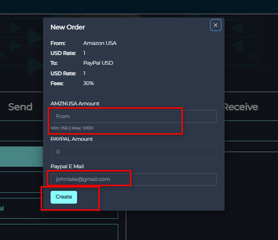Click the 30% fees value
The image size is (278, 240).
pos(88,83)
